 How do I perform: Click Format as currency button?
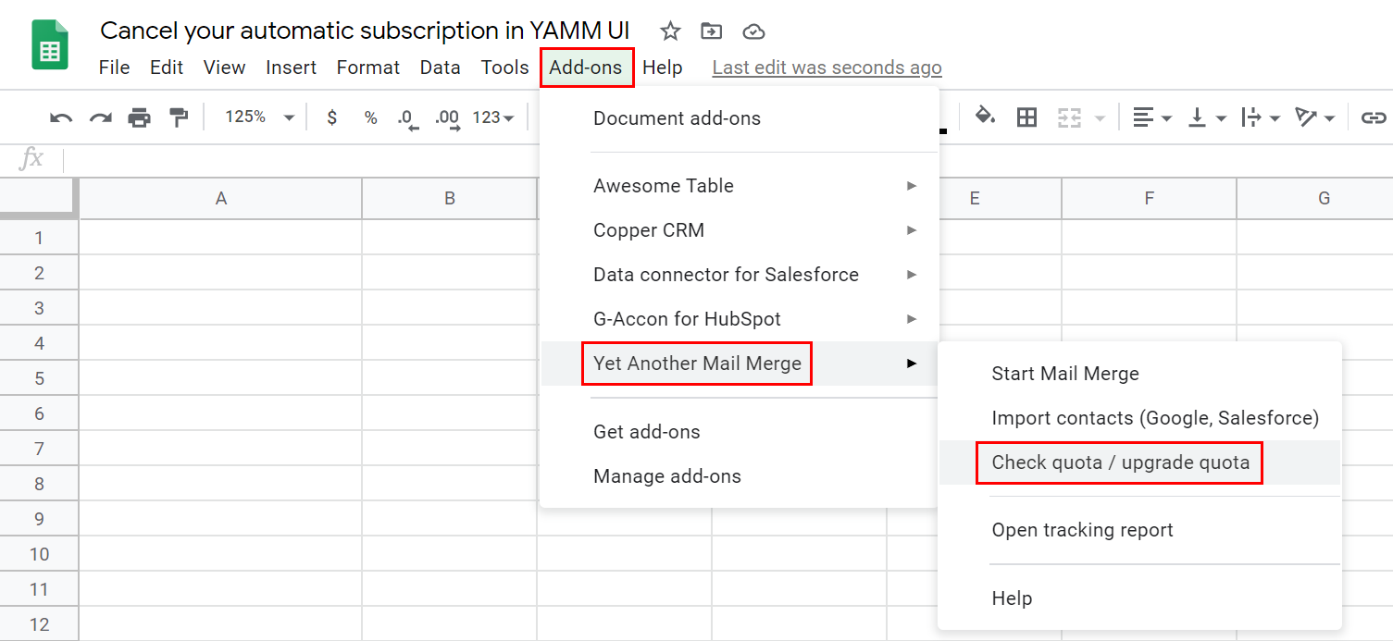coord(332,117)
